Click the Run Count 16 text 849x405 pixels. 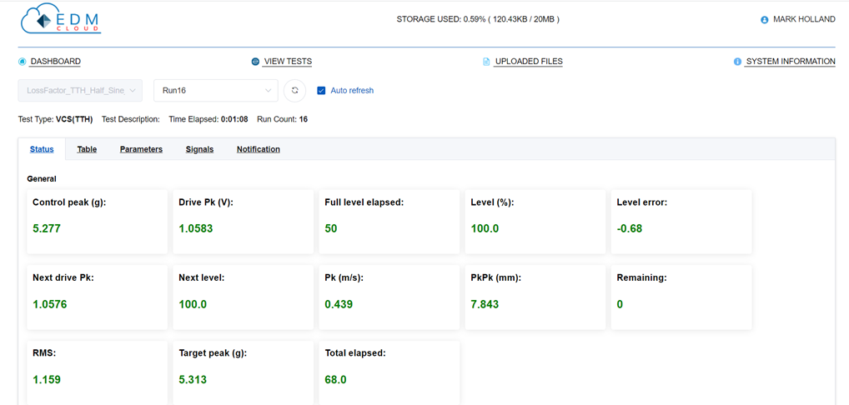click(x=282, y=119)
